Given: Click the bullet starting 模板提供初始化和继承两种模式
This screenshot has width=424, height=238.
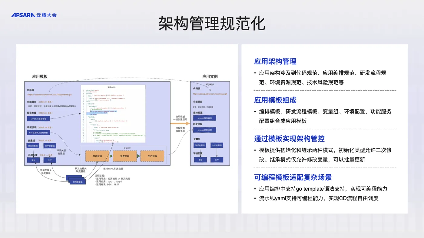Looking at the screenshot, I should [x=323, y=155].
